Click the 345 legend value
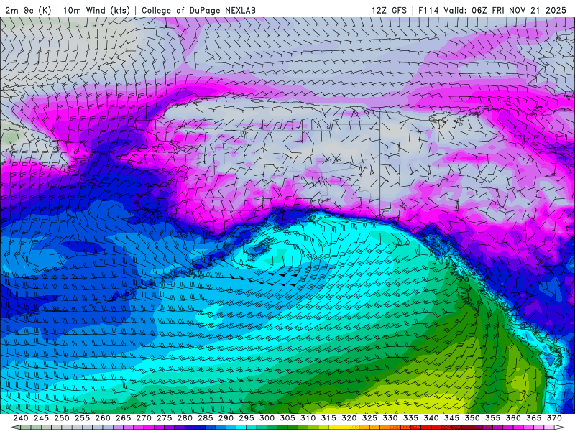 (x=452, y=418)
